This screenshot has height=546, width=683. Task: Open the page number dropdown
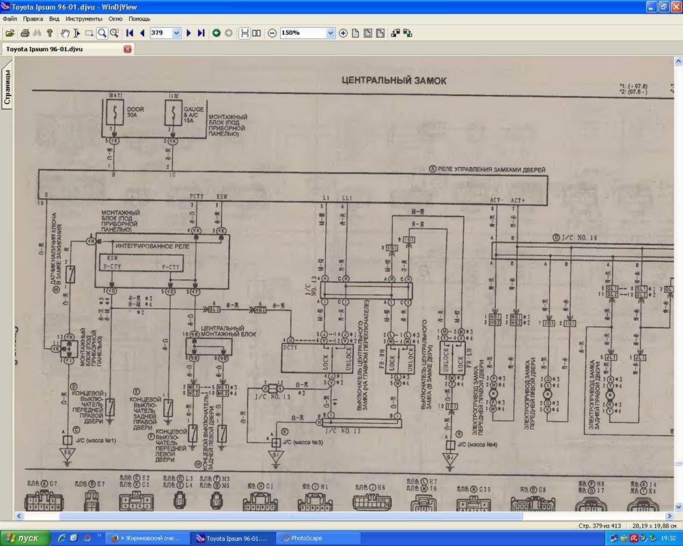click(x=177, y=33)
